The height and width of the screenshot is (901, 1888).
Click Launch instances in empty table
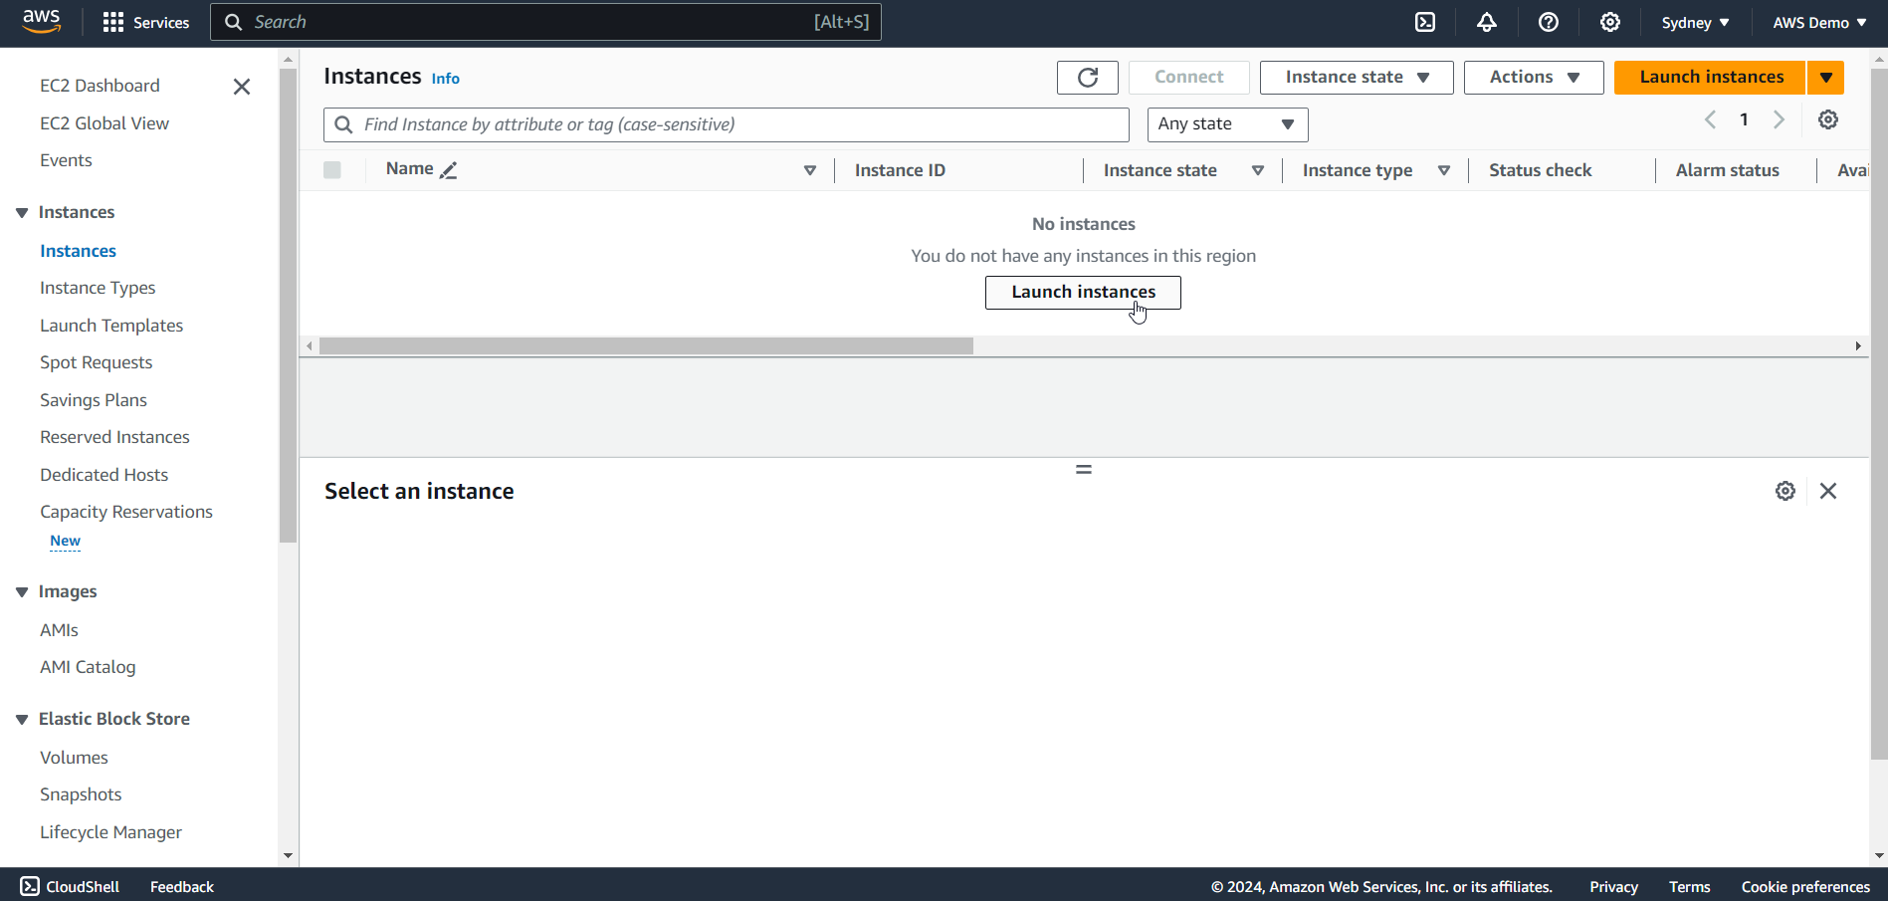[1083, 293]
